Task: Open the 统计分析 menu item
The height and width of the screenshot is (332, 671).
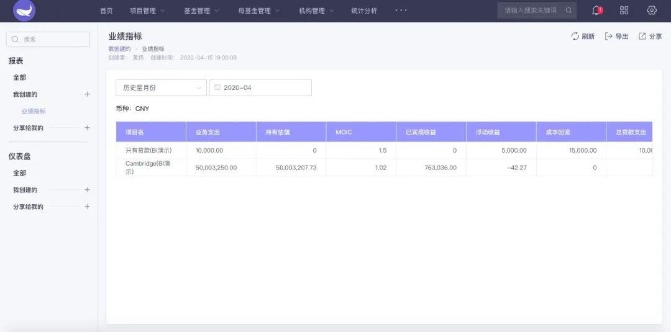Action: (x=363, y=11)
